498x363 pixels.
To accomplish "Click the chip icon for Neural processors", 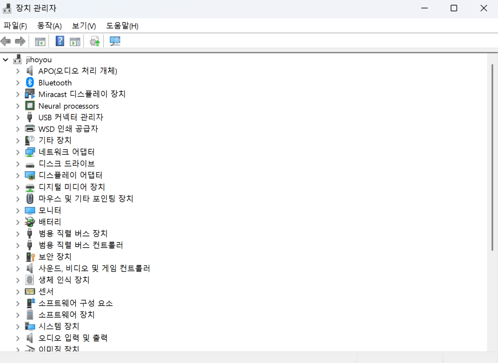I will [30, 106].
